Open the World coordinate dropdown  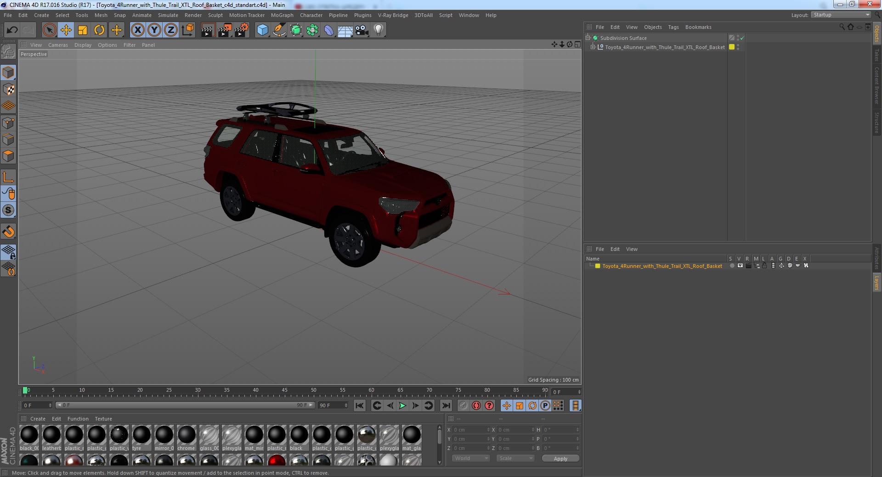coord(471,458)
